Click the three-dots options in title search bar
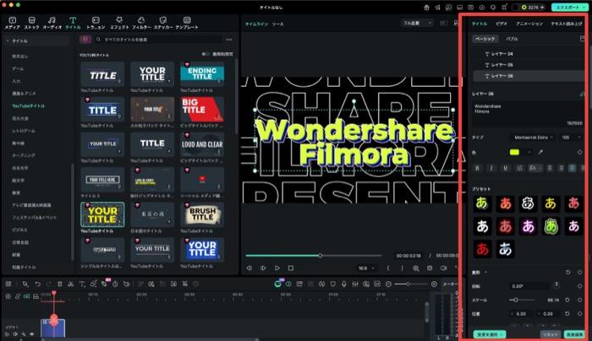 click(x=229, y=39)
